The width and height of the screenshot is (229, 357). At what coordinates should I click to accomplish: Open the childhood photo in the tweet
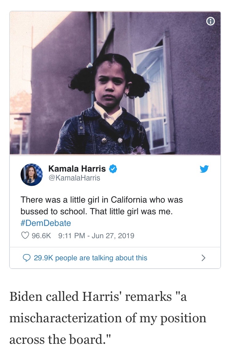pyautogui.click(x=115, y=83)
